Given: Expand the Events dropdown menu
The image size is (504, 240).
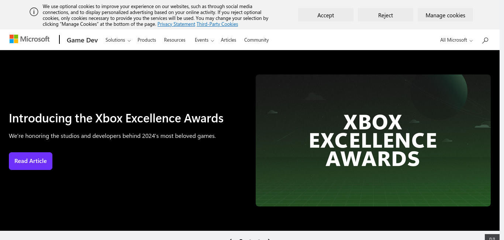Looking at the screenshot, I should coord(204,40).
